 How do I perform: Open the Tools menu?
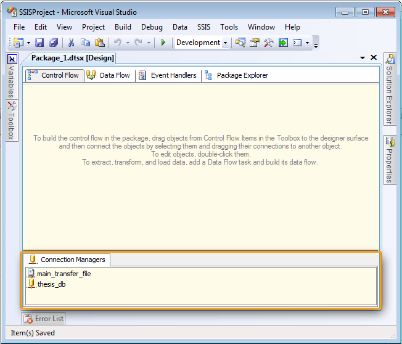(229, 27)
